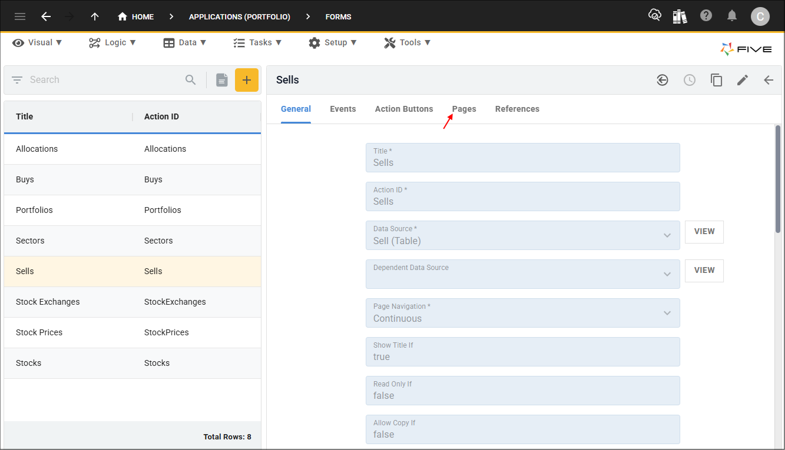Click the Read Only If field
The height and width of the screenshot is (450, 785).
click(x=522, y=391)
